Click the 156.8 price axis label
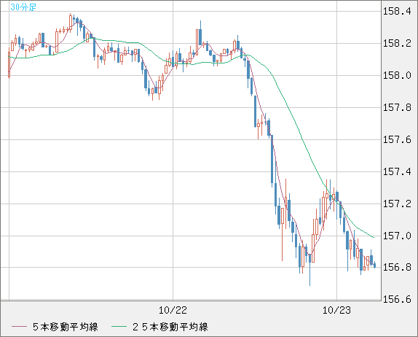The width and height of the screenshot is (418, 337). pyautogui.click(x=397, y=267)
